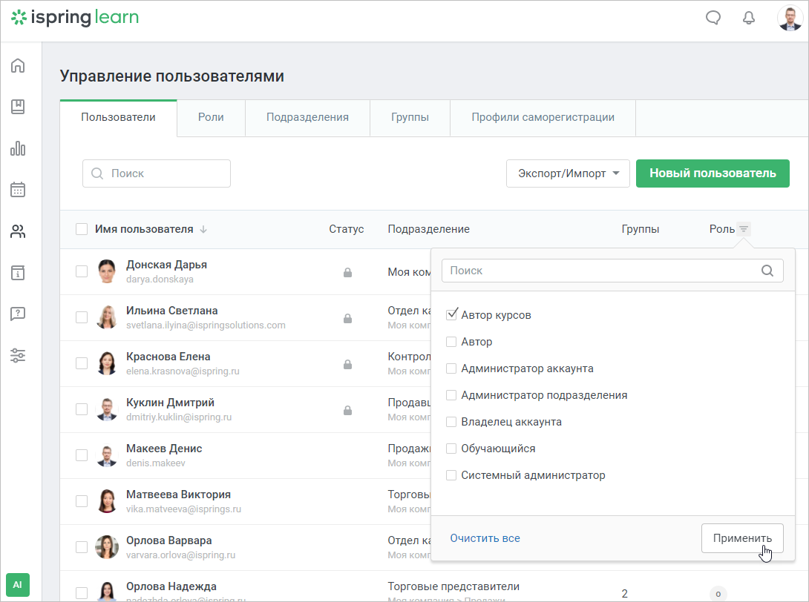Viewport: 809px width, 602px height.
Task: Open the info panel sidebar icon
Action: tap(18, 273)
